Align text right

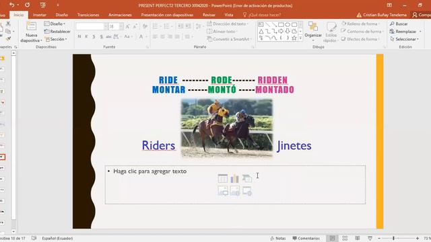170,36
